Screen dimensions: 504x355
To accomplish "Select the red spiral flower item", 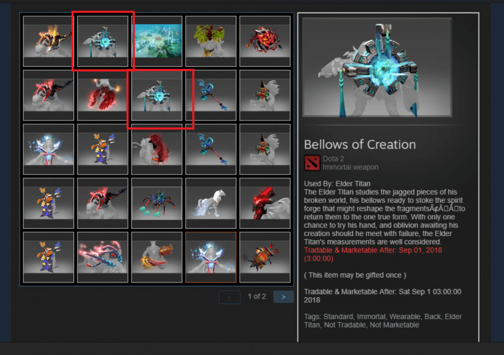I will click(265, 41).
